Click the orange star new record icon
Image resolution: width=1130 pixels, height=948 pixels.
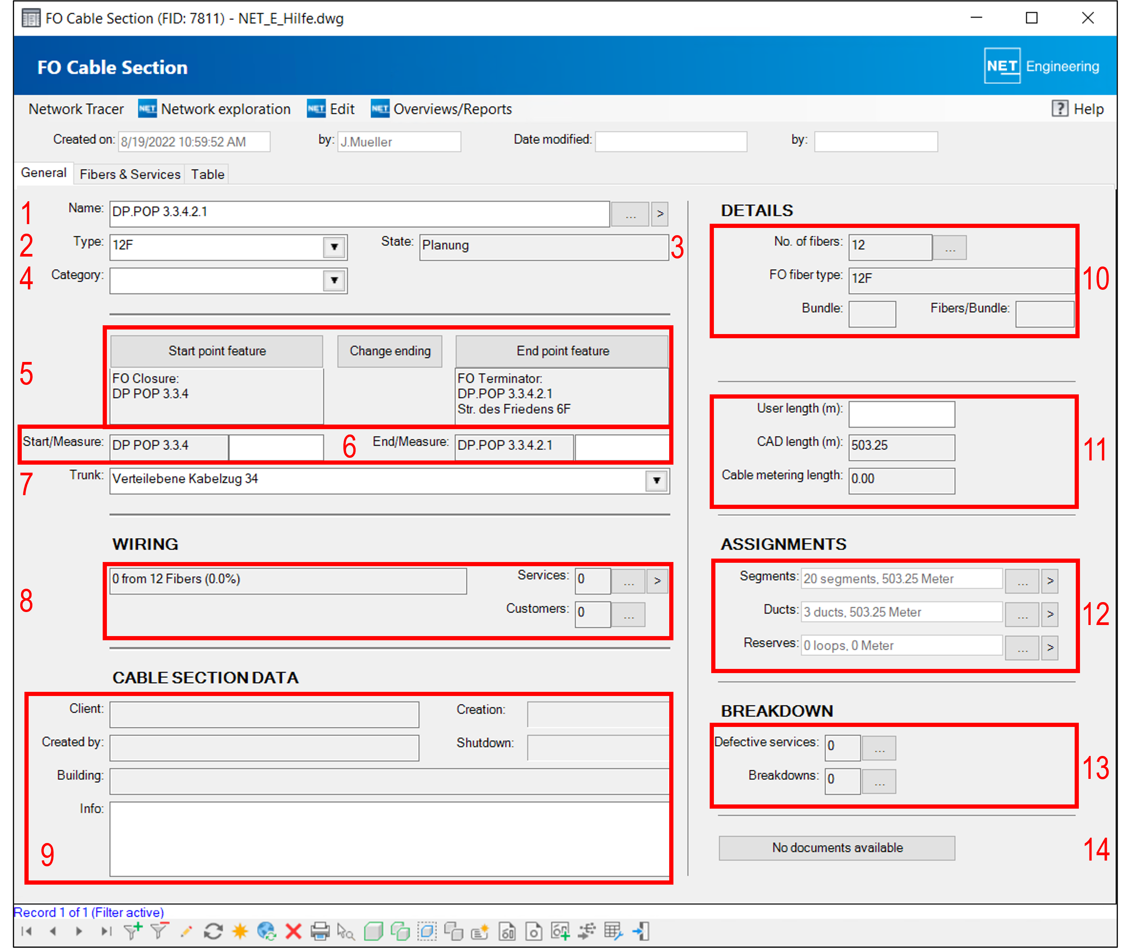(240, 931)
